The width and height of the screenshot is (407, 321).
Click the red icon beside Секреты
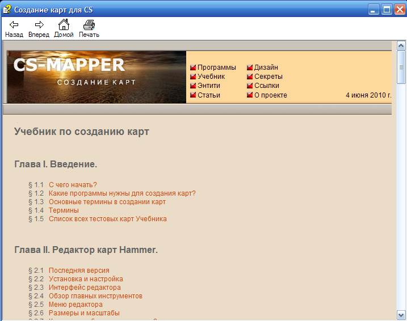(250, 77)
